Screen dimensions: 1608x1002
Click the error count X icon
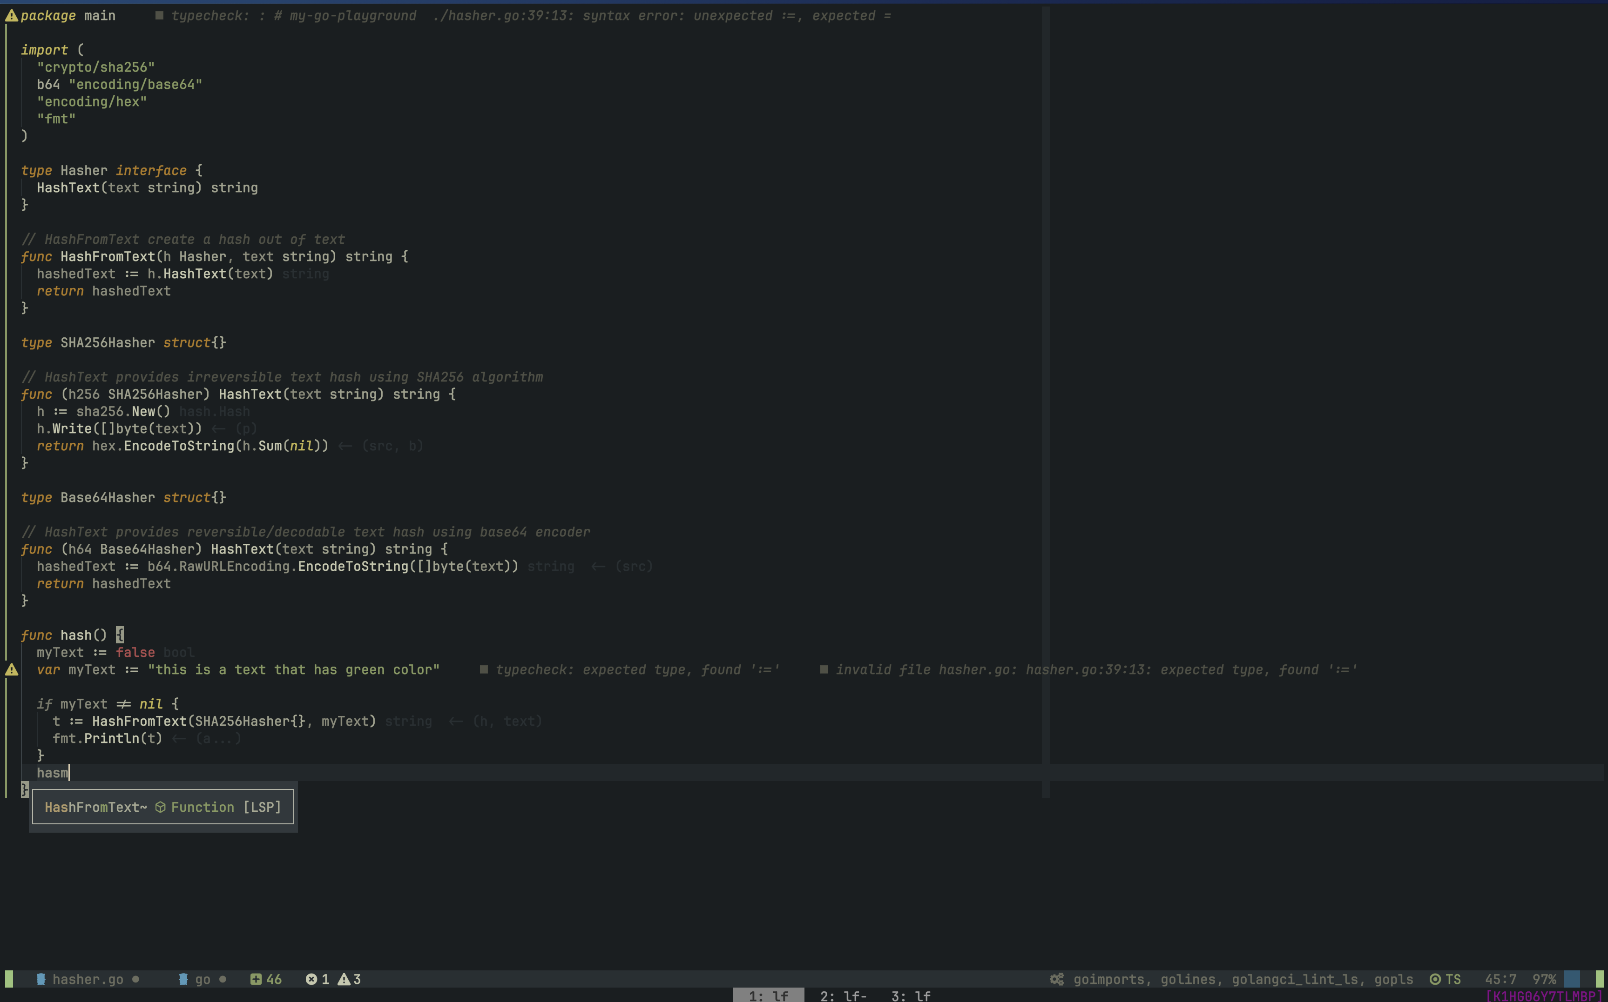click(311, 979)
